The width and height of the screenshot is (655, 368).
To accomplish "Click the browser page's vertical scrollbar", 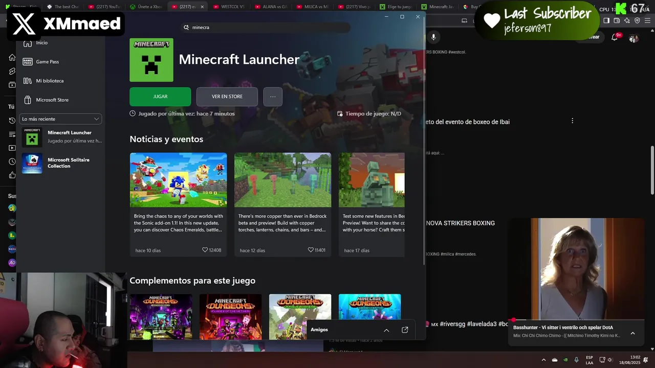I will 652,170.
